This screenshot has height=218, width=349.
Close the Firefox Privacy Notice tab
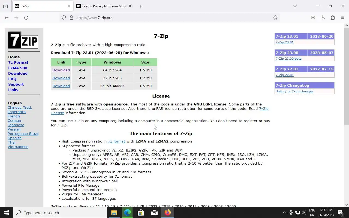(130, 6)
